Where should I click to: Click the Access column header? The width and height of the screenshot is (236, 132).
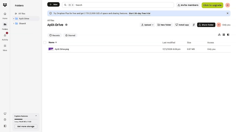(210, 42)
